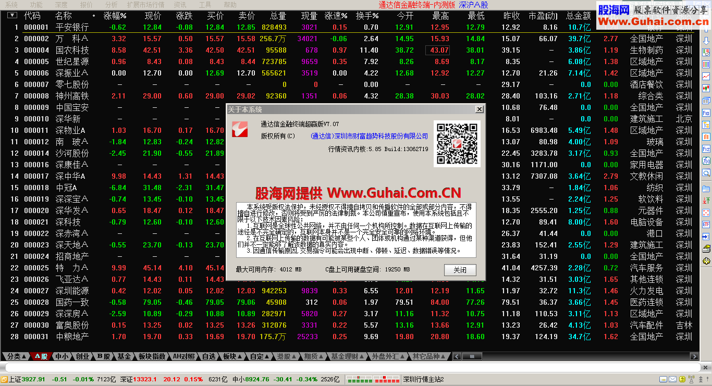Click the 市盈(动) column header
The width and height of the screenshot is (712, 386).
click(x=543, y=16)
